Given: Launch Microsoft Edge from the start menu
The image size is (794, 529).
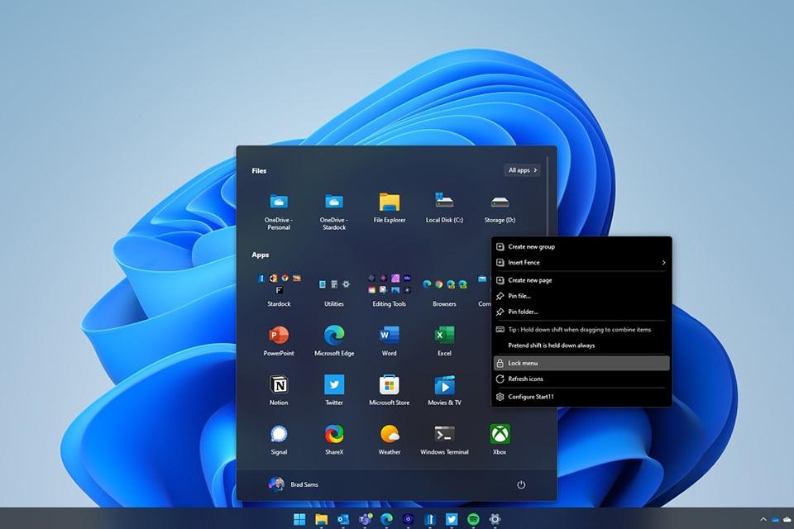Looking at the screenshot, I should click(333, 341).
